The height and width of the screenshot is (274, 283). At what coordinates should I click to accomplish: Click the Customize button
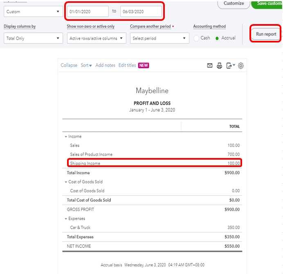point(234,3)
